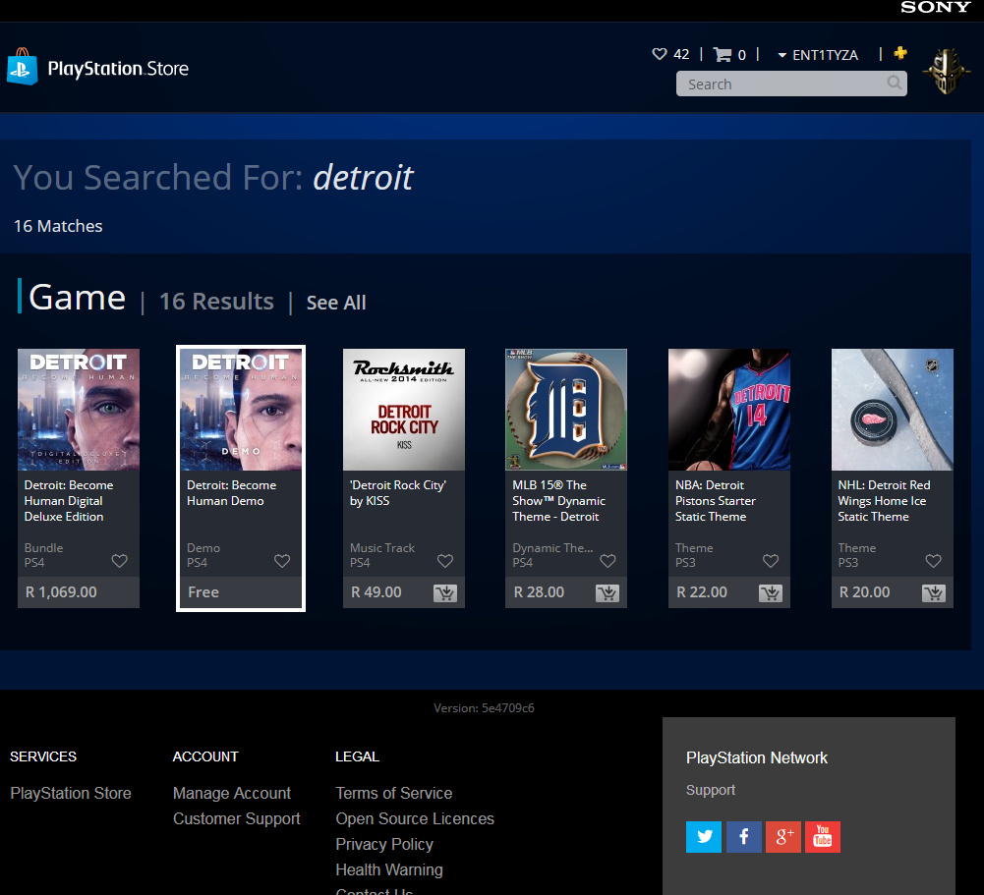Open the Google Plus social icon

tap(783, 837)
